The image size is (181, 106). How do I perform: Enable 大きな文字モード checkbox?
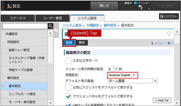[68, 61]
